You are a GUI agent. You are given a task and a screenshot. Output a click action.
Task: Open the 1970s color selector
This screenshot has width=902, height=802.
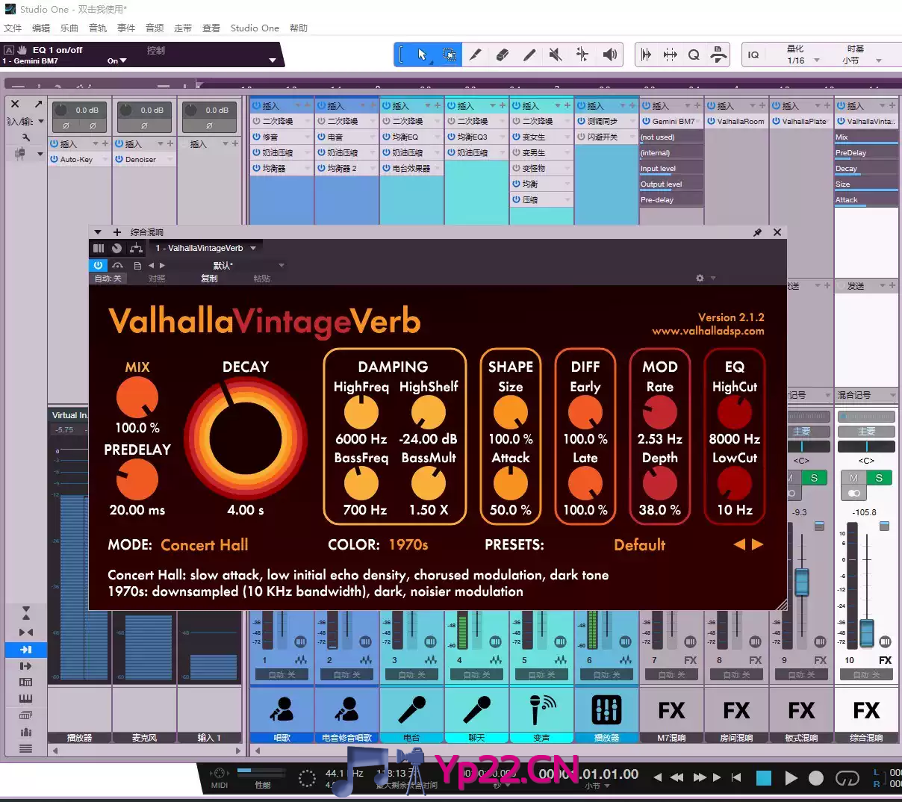coord(408,544)
